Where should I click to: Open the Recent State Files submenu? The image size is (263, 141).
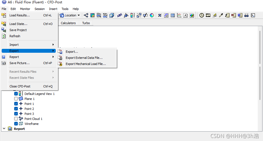32,78
